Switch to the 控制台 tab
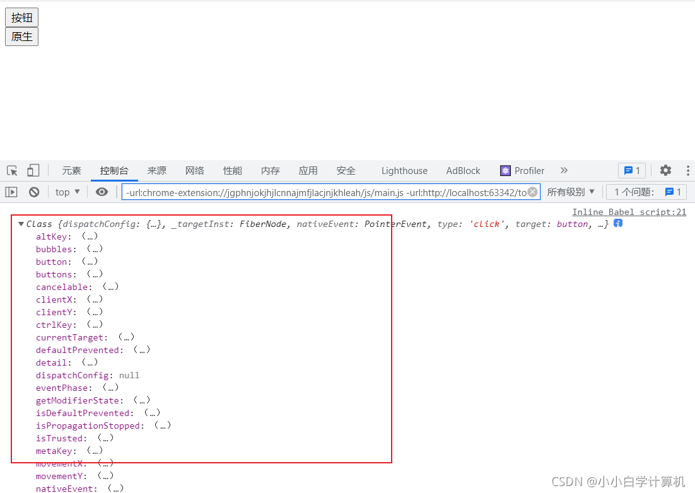The height and width of the screenshot is (493, 695). click(114, 171)
